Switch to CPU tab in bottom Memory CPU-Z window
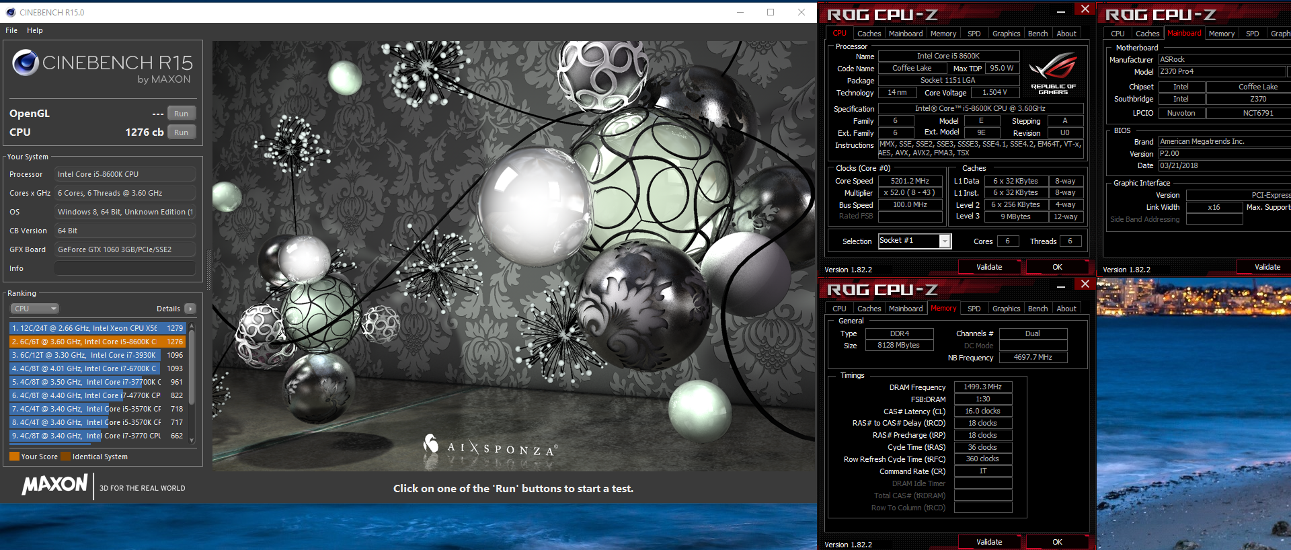1291x550 pixels. 839,309
